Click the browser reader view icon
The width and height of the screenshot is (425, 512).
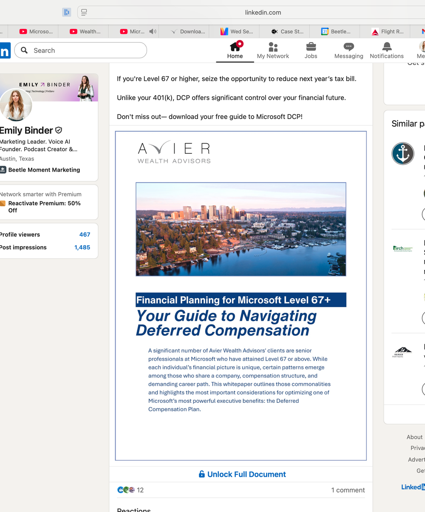(x=84, y=12)
